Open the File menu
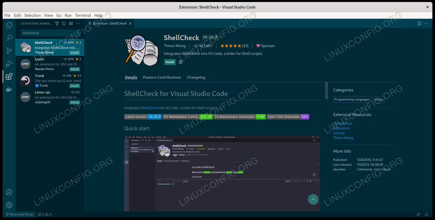The height and width of the screenshot is (220, 435). click(x=7, y=16)
